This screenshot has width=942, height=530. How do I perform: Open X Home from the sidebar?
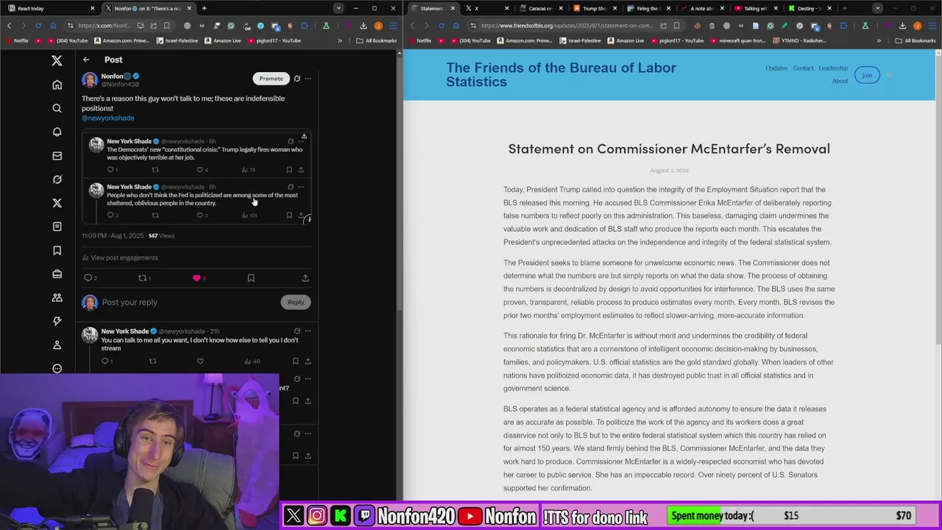(57, 85)
